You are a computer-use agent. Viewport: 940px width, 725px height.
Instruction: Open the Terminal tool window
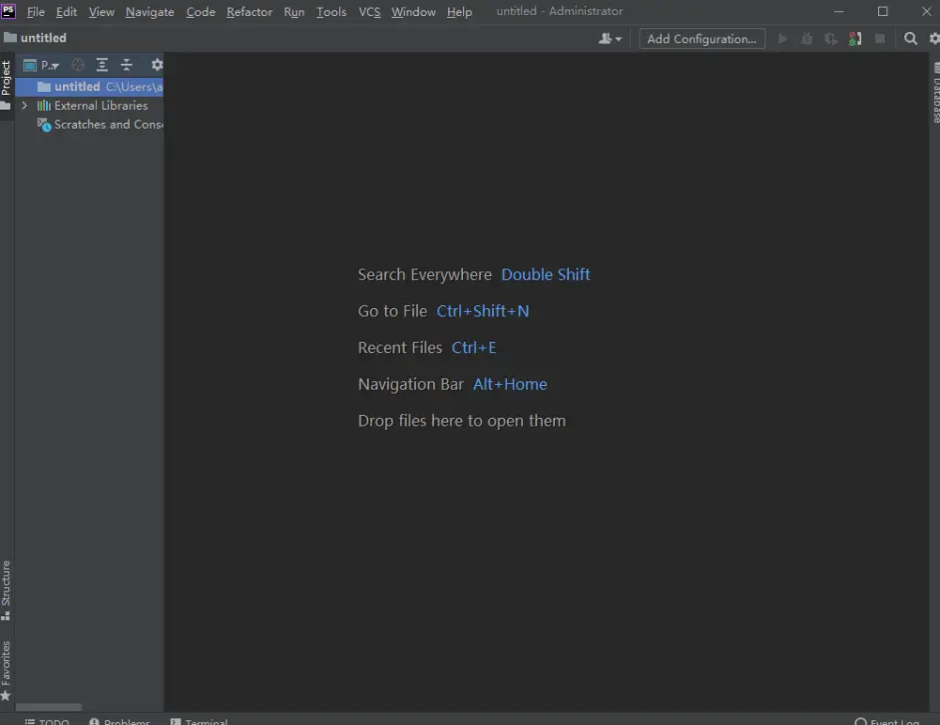click(x=199, y=721)
